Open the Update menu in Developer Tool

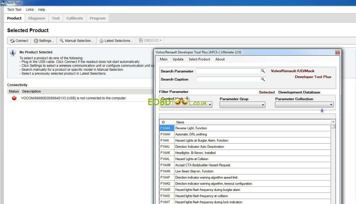point(178,59)
